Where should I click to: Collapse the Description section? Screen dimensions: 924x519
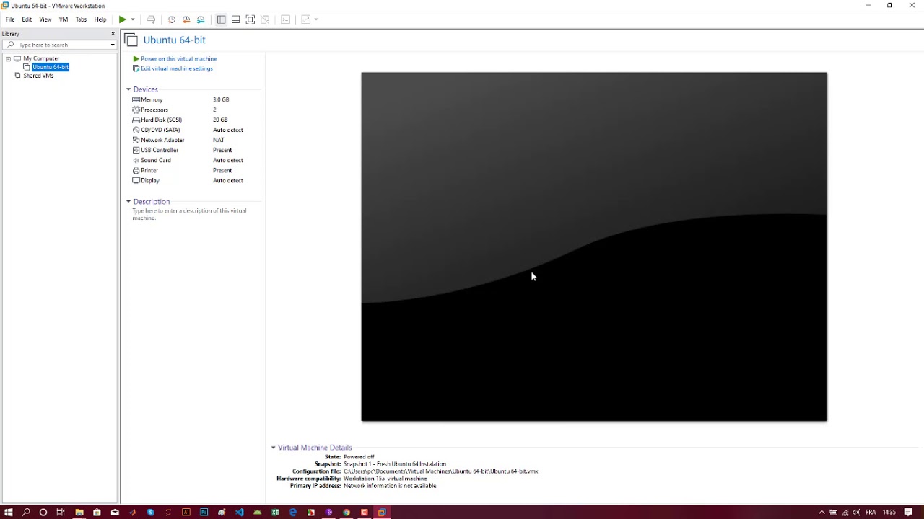pyautogui.click(x=128, y=202)
